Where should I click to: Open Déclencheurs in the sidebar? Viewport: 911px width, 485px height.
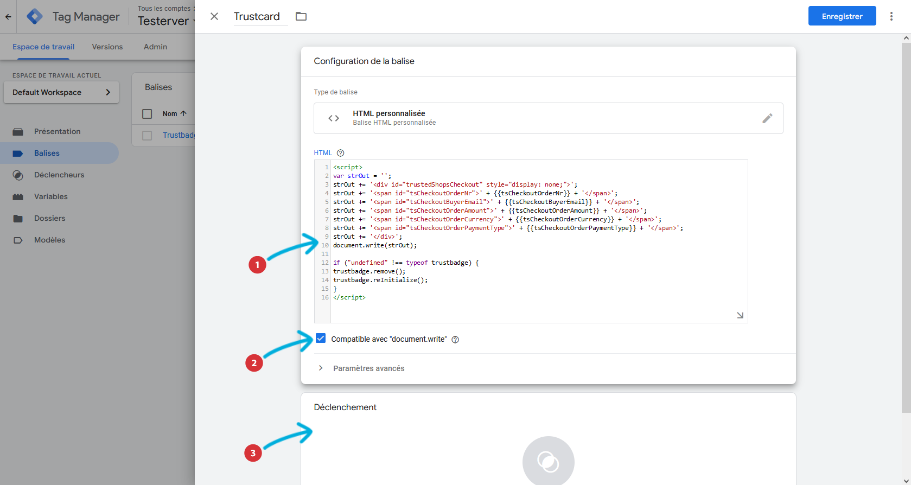pos(59,175)
